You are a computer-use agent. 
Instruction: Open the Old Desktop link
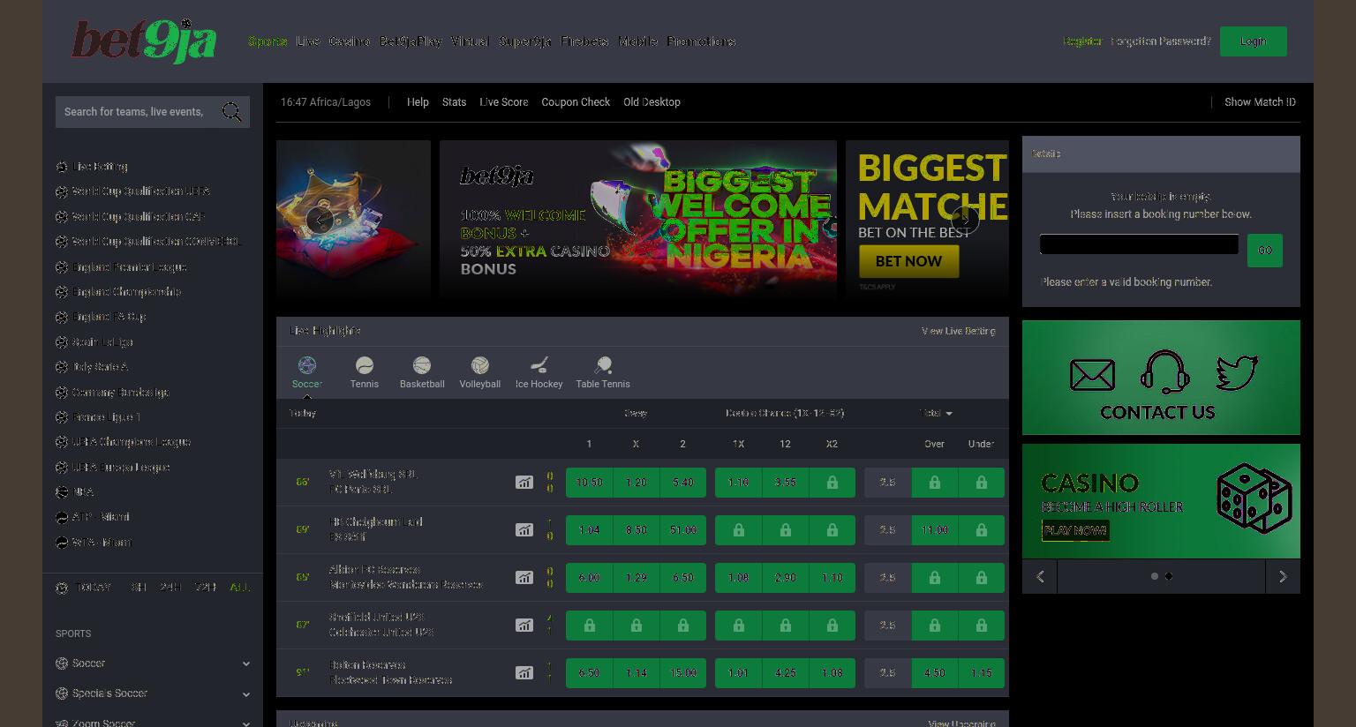point(652,102)
